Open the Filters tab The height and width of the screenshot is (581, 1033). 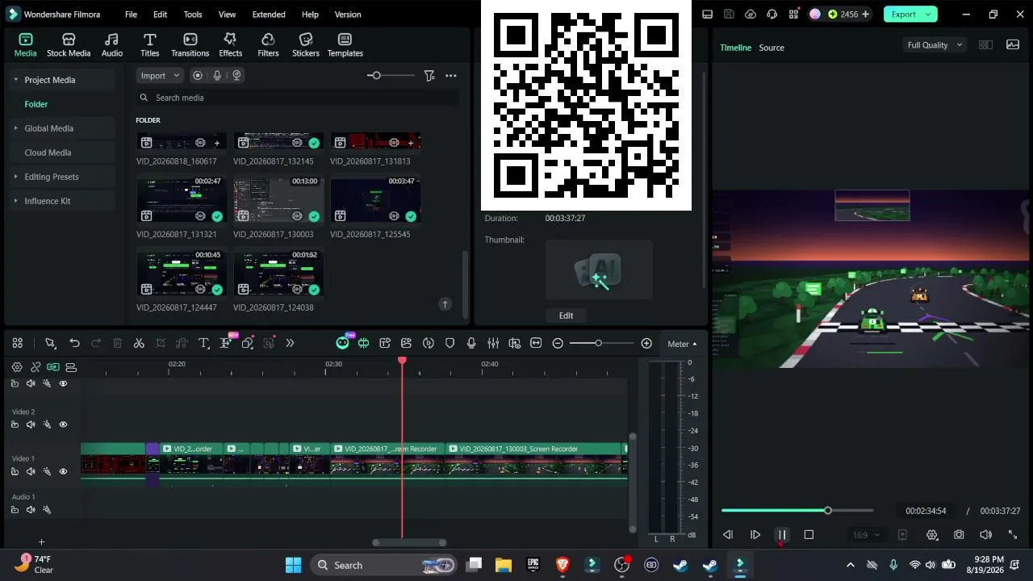pos(268,45)
